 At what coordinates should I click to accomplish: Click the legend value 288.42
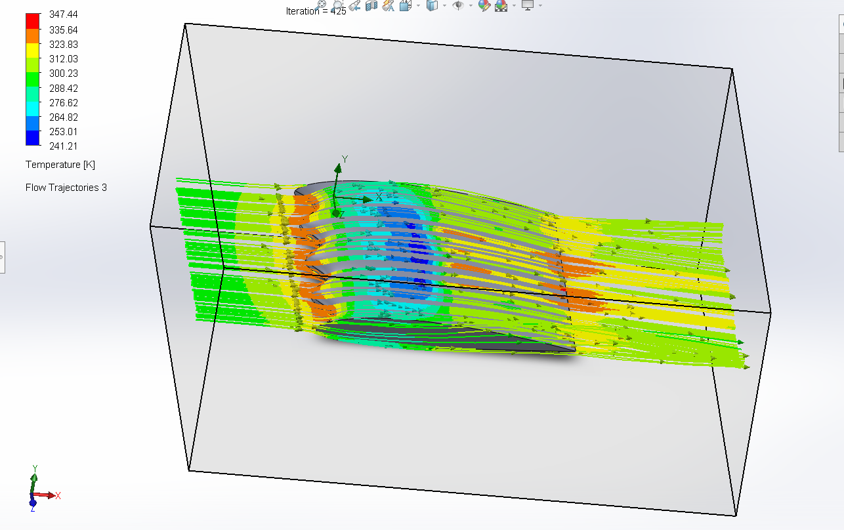64,88
